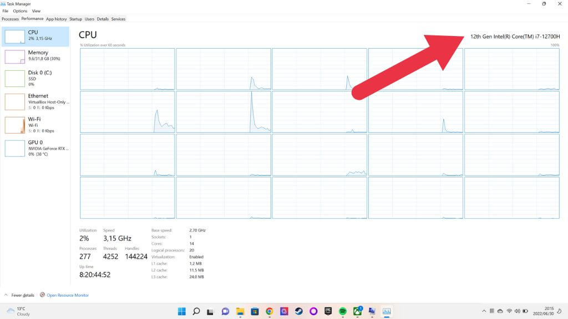
Task: Click the 8:20:44:52 up time value
Action: pyautogui.click(x=95, y=275)
